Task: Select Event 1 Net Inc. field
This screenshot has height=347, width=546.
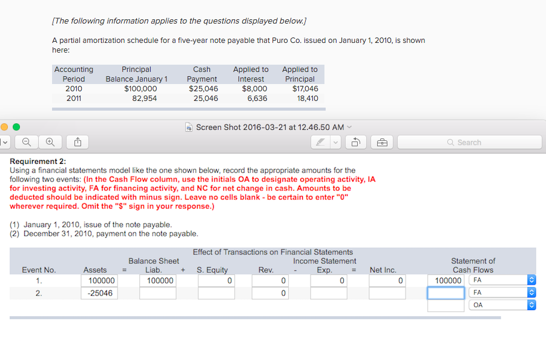Action: 387,281
